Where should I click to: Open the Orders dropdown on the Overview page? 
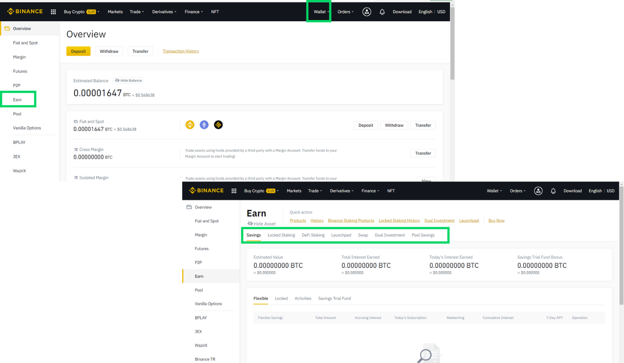(346, 12)
